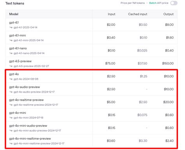Click the Input column header
The height and width of the screenshot is (150, 185).
[112, 14]
